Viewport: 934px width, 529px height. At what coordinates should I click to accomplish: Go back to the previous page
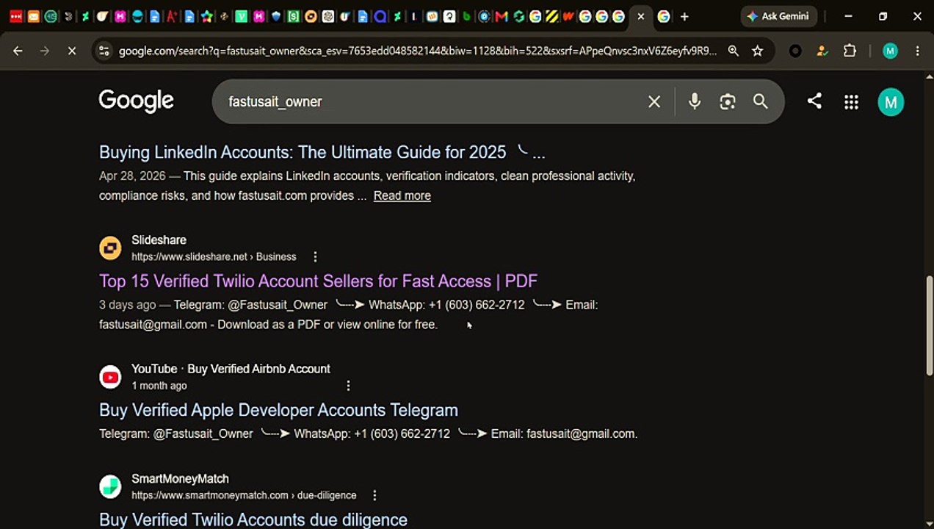pyautogui.click(x=18, y=51)
